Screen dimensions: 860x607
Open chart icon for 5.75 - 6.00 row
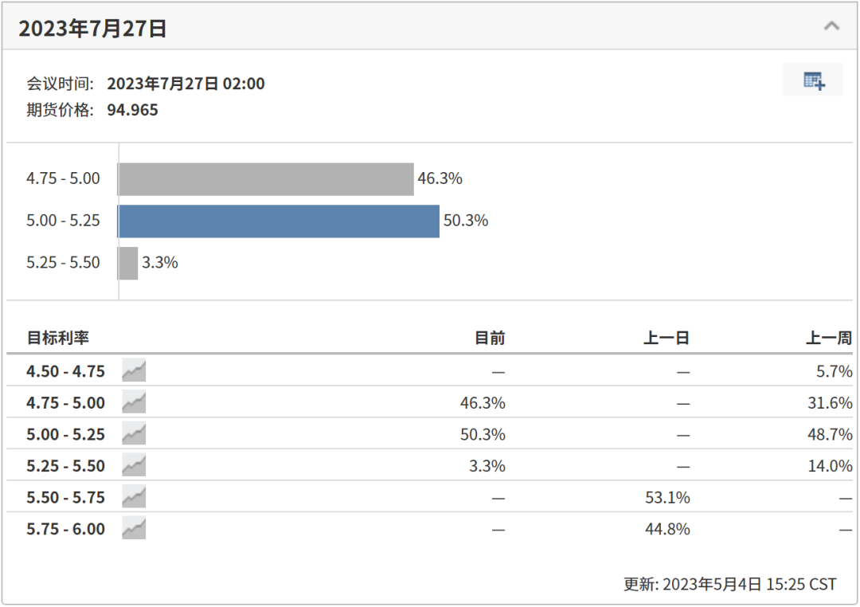click(134, 528)
